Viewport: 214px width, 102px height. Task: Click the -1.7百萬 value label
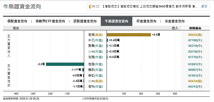[78, 86]
